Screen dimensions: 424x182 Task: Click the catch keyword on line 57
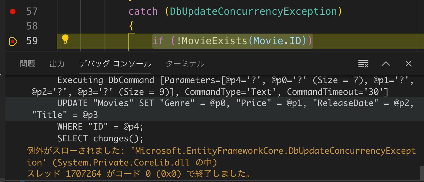click(143, 11)
